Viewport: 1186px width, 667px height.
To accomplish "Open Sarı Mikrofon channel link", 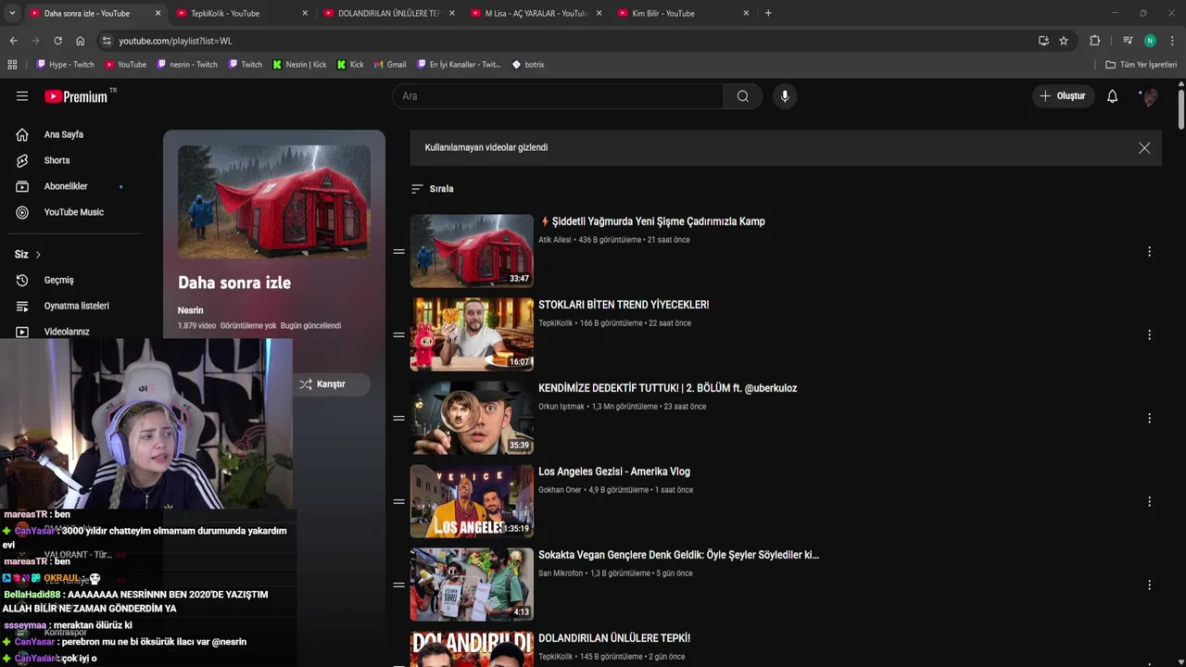I will (x=561, y=573).
